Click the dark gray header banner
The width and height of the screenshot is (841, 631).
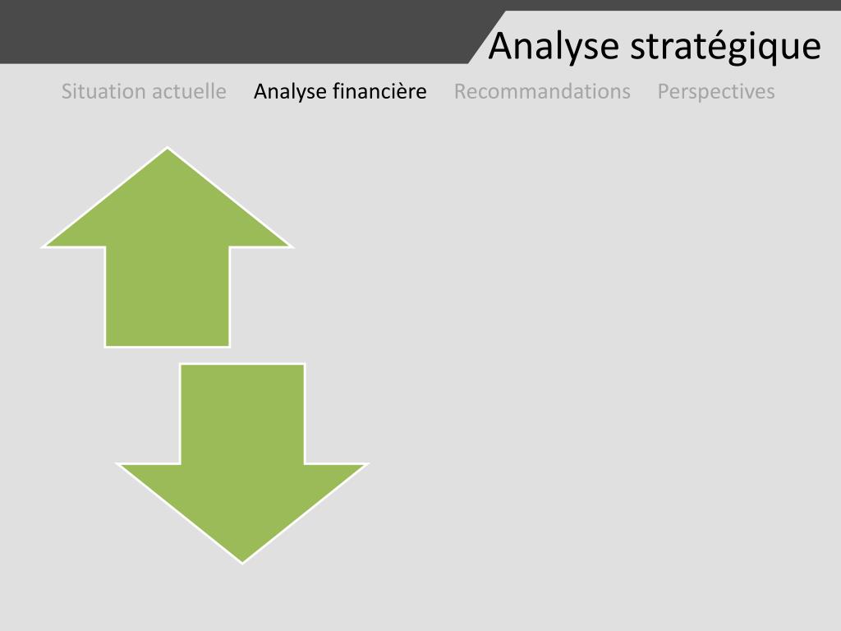pyautogui.click(x=236, y=32)
